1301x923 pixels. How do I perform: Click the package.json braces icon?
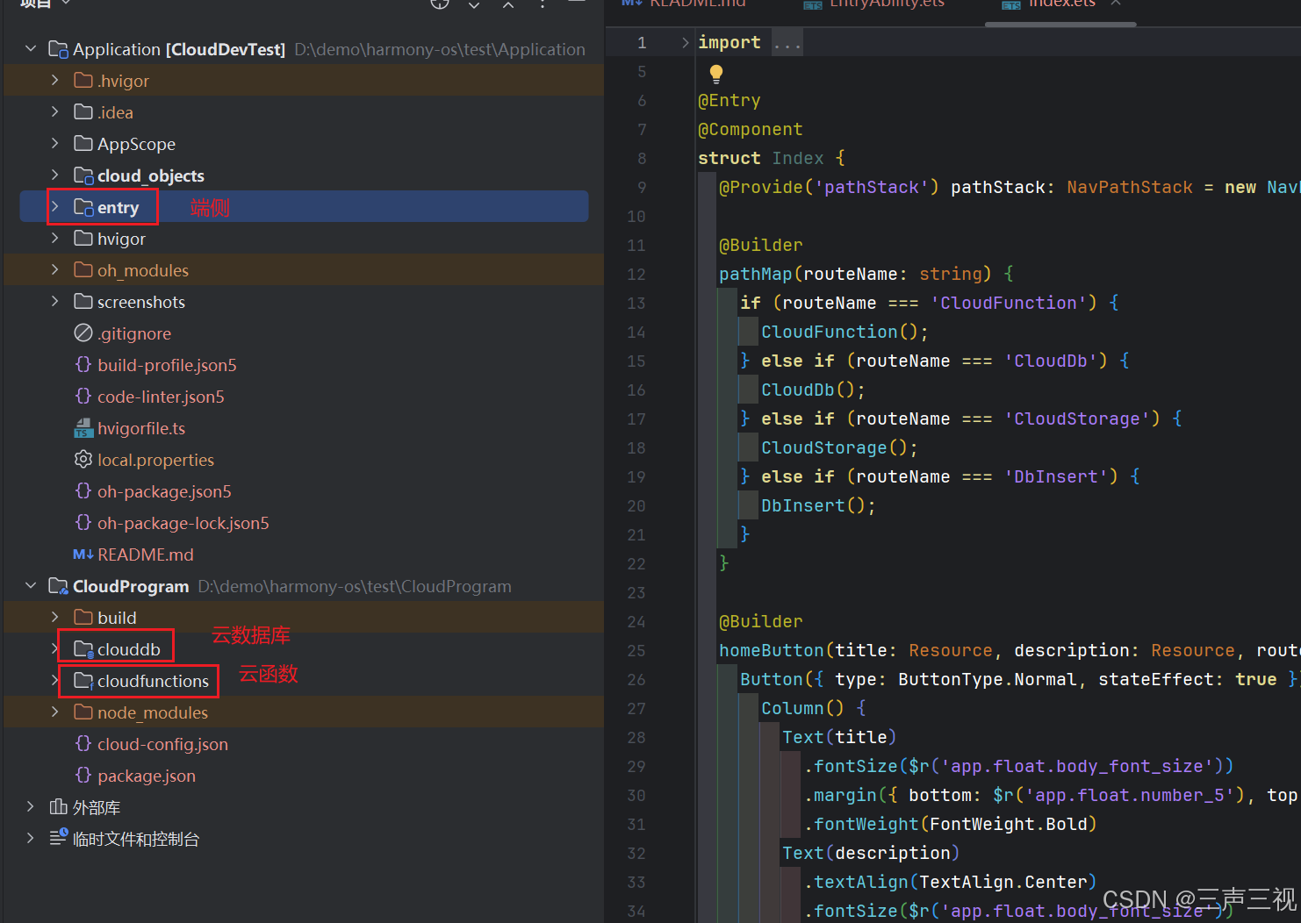83,776
